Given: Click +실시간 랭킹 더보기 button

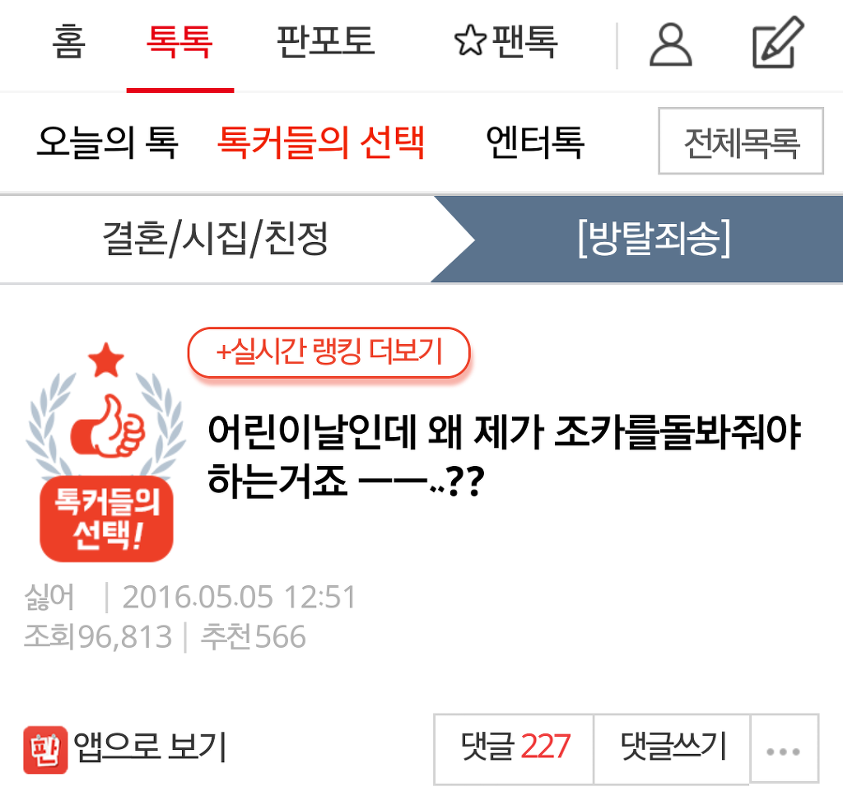Looking at the screenshot, I should pyautogui.click(x=329, y=352).
